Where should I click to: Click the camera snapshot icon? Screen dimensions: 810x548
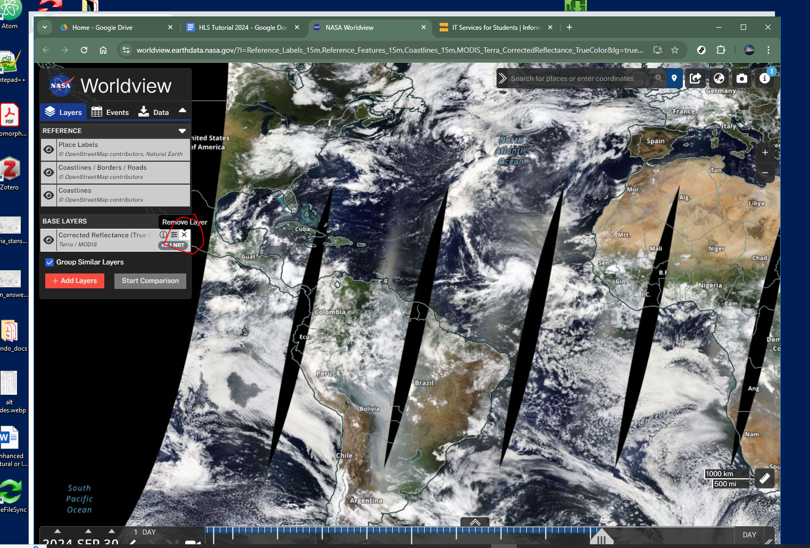[x=742, y=79]
